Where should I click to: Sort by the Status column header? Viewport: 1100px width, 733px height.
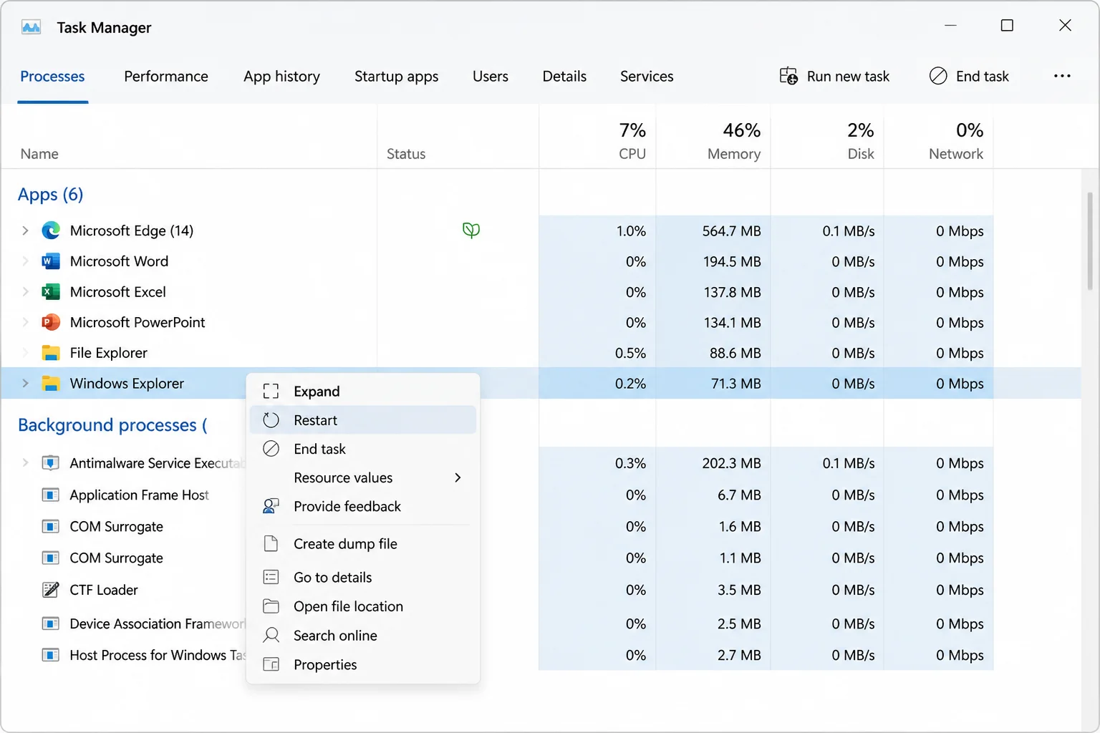406,153
